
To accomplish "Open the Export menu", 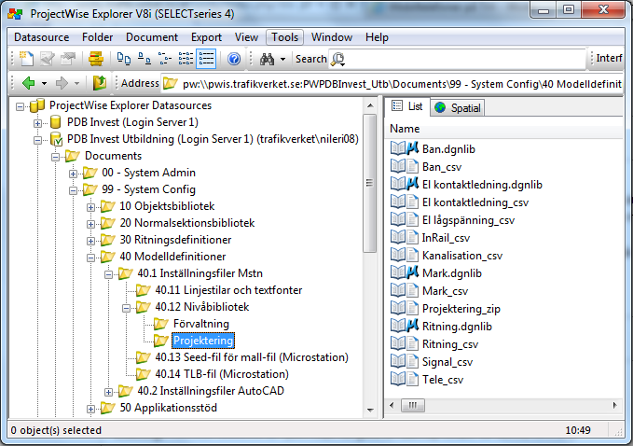I will coord(206,37).
